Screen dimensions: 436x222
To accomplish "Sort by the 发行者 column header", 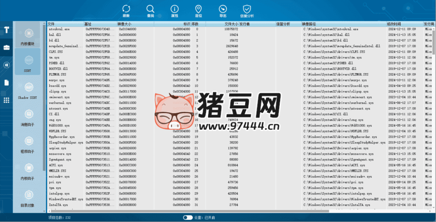I will point(257,24).
